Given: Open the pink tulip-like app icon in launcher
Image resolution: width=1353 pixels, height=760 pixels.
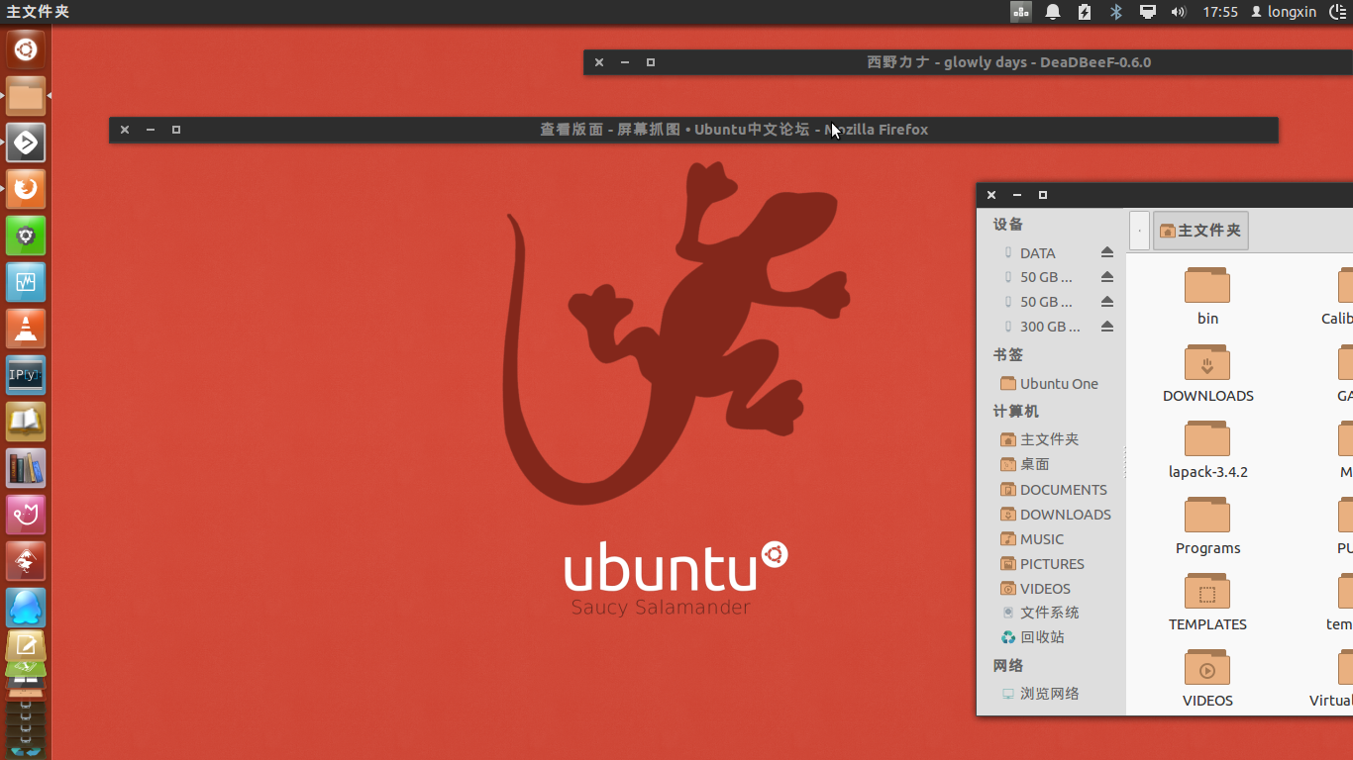Looking at the screenshot, I should (x=26, y=515).
